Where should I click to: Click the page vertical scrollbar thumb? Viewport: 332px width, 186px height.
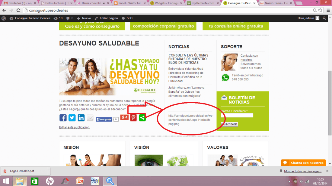[x=330, y=103]
